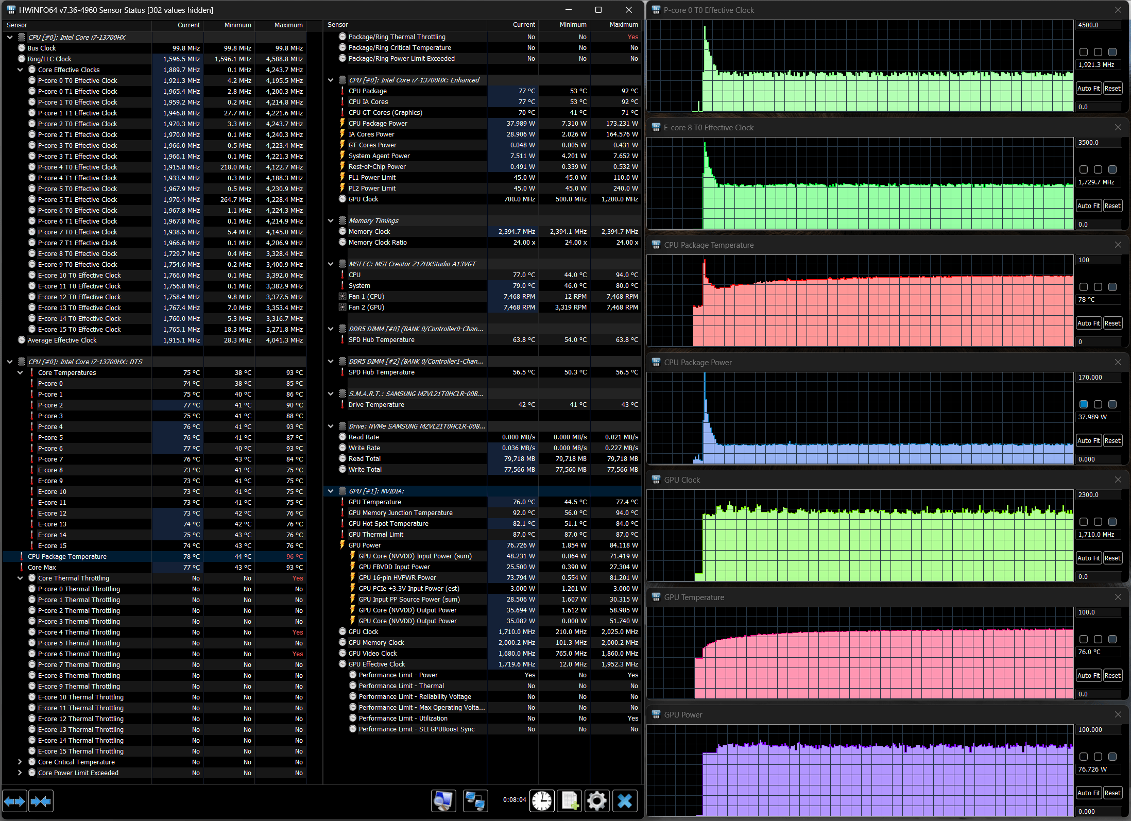This screenshot has width=1131, height=821.
Task: Click the 100.000 max value field in GPU Power graph
Action: (1098, 729)
